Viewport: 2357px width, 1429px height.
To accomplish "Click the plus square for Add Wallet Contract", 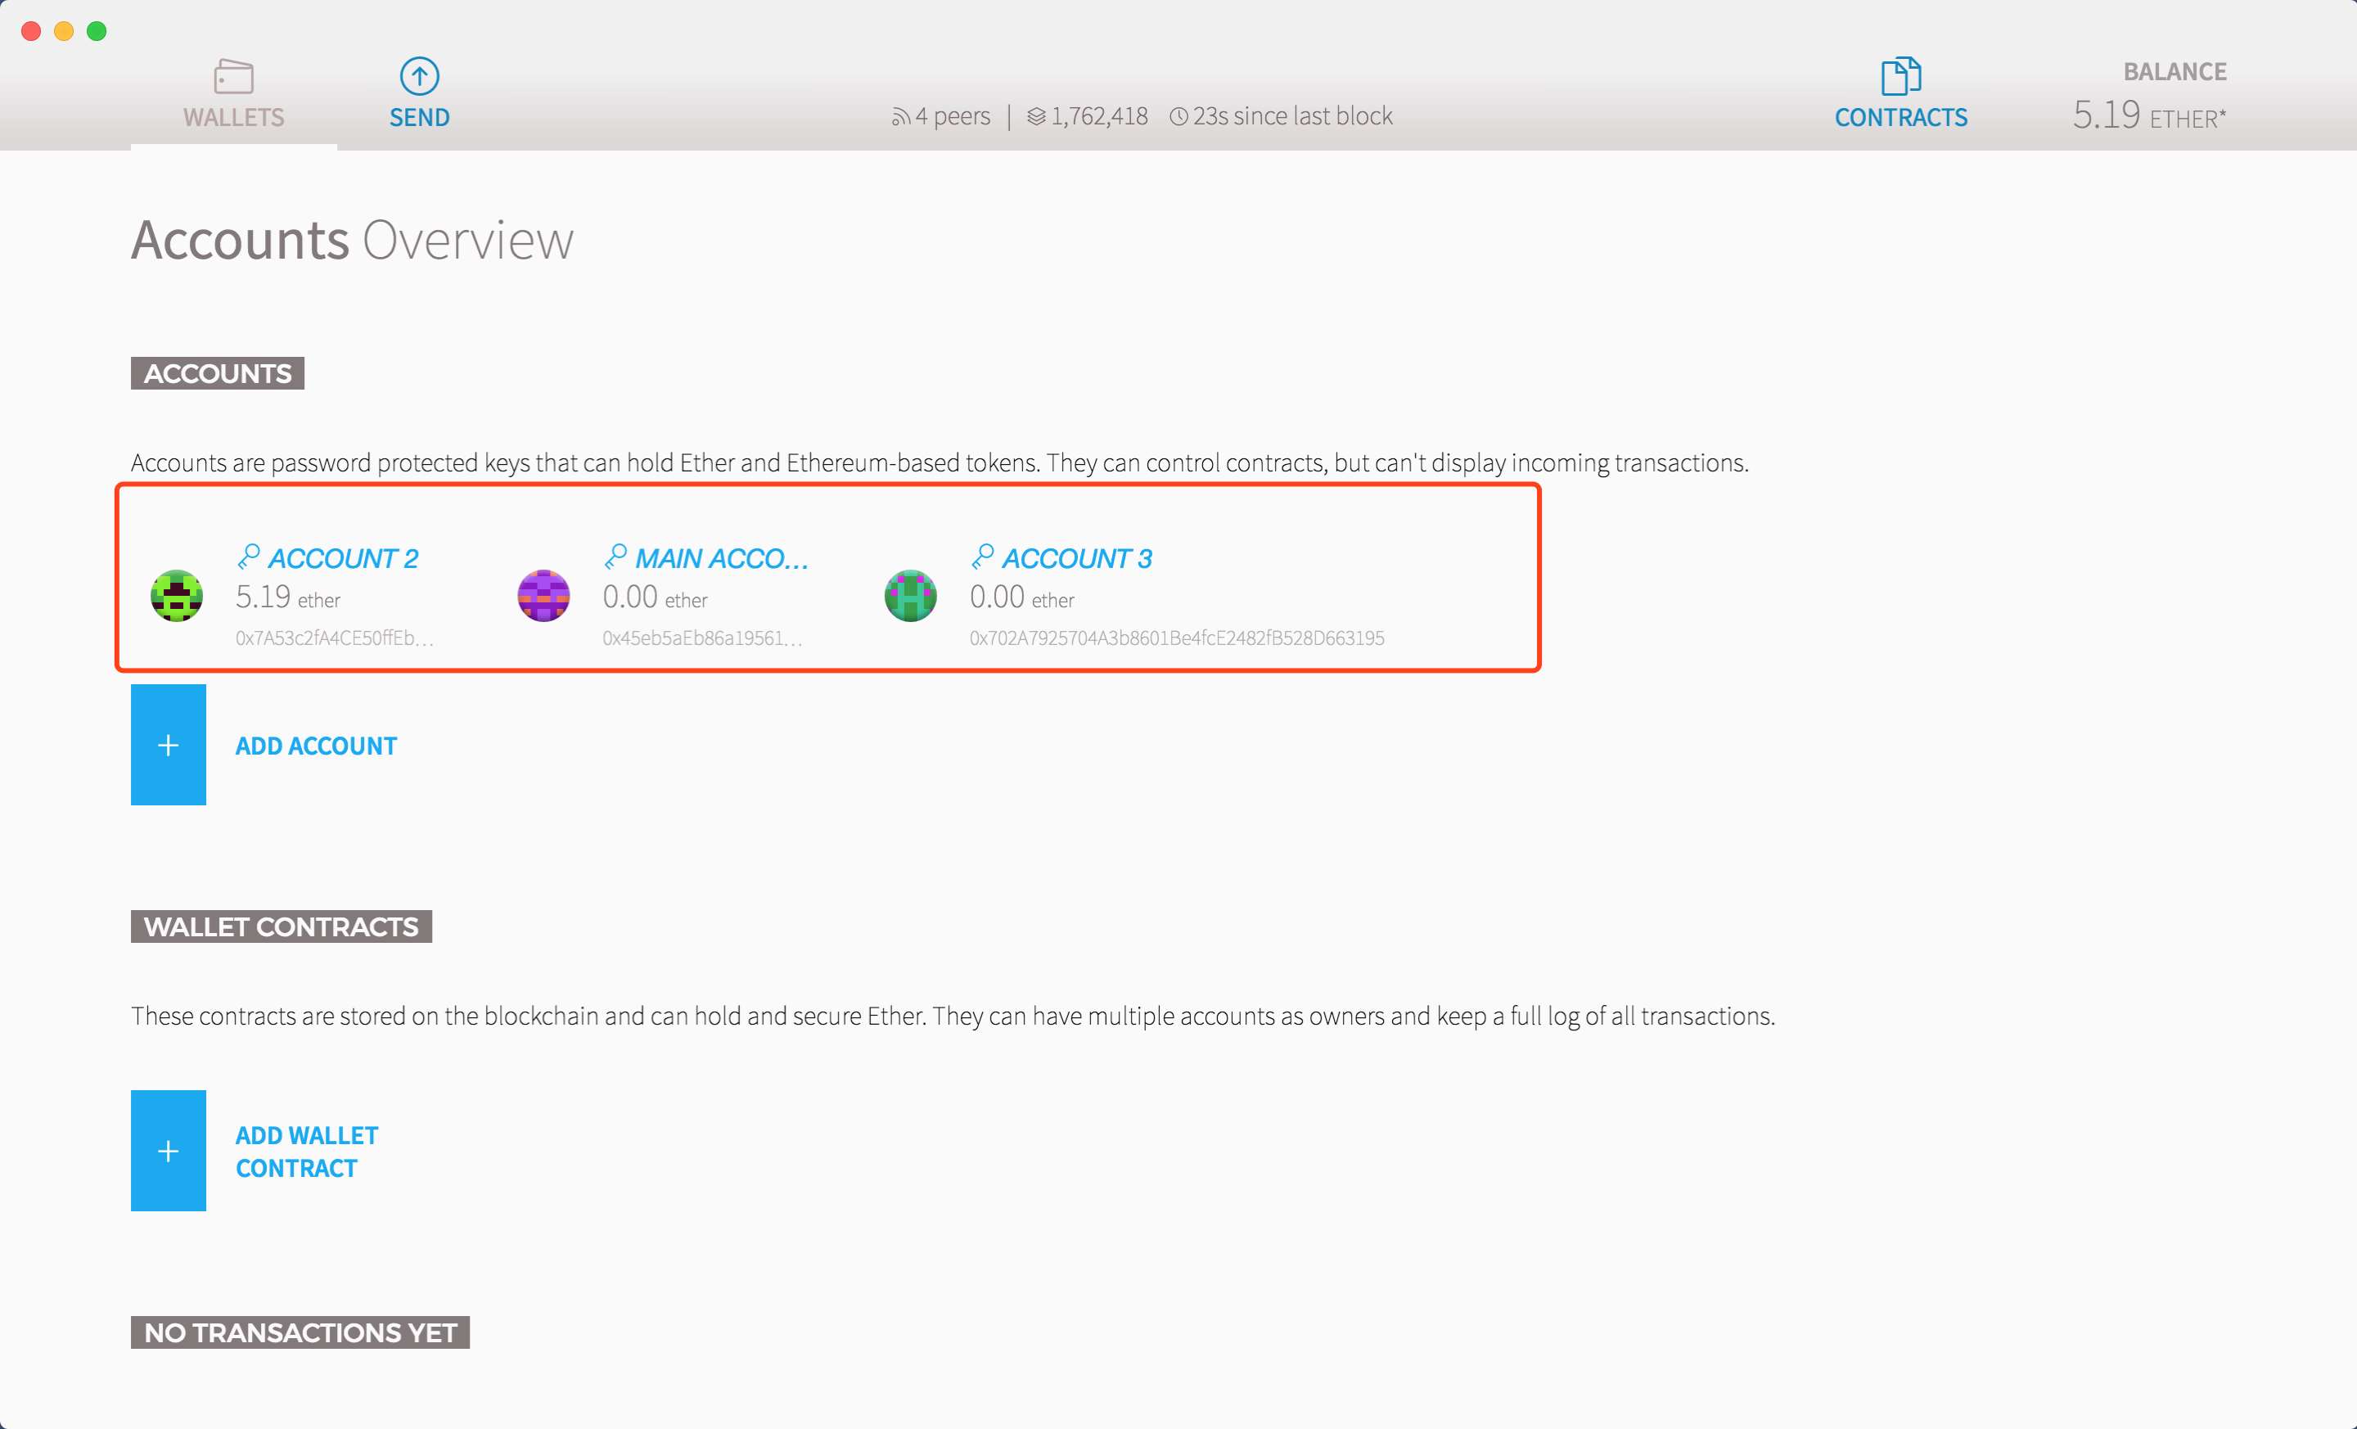I will coord(169,1151).
